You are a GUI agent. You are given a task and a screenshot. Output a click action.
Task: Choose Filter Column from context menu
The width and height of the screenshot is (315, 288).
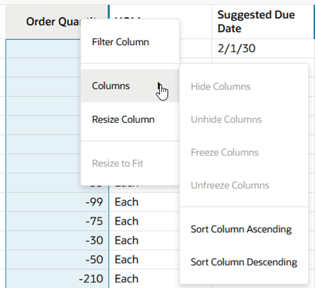point(130,42)
